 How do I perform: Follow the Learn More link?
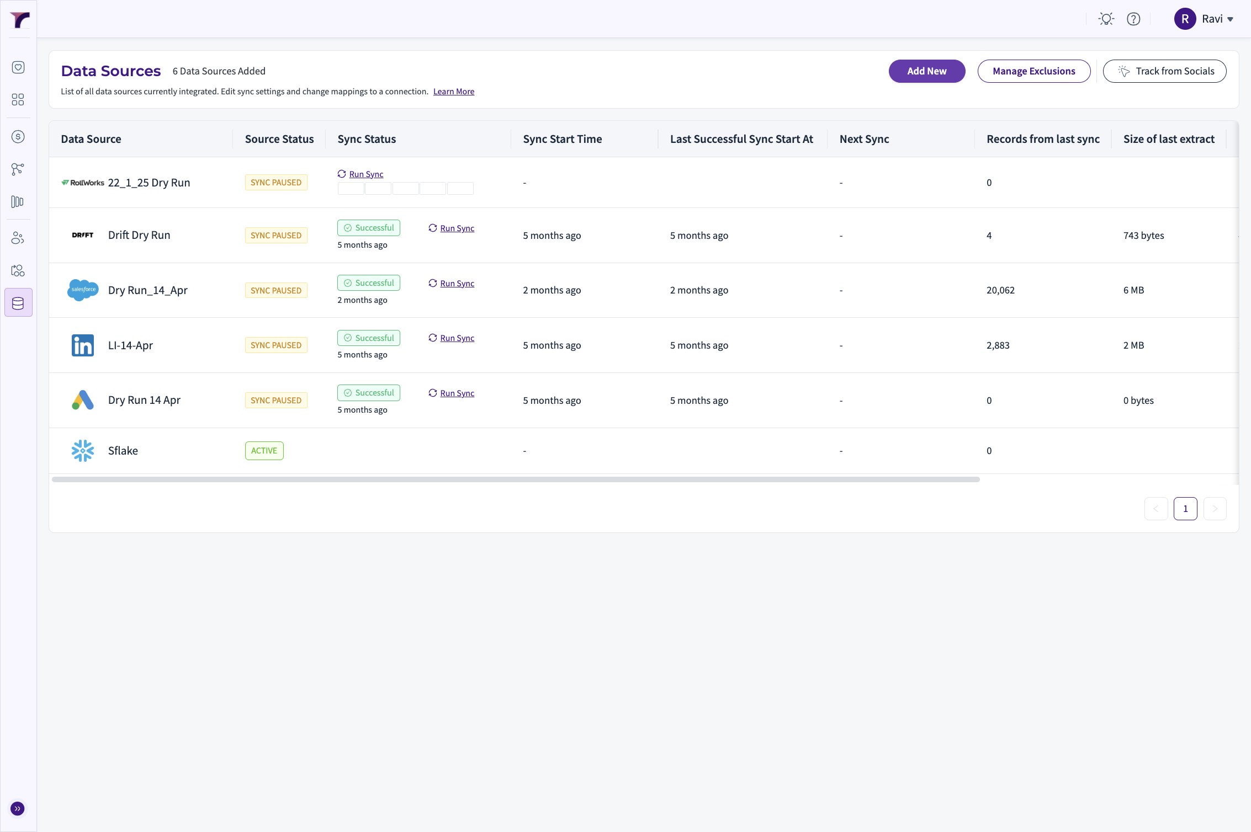tap(453, 92)
